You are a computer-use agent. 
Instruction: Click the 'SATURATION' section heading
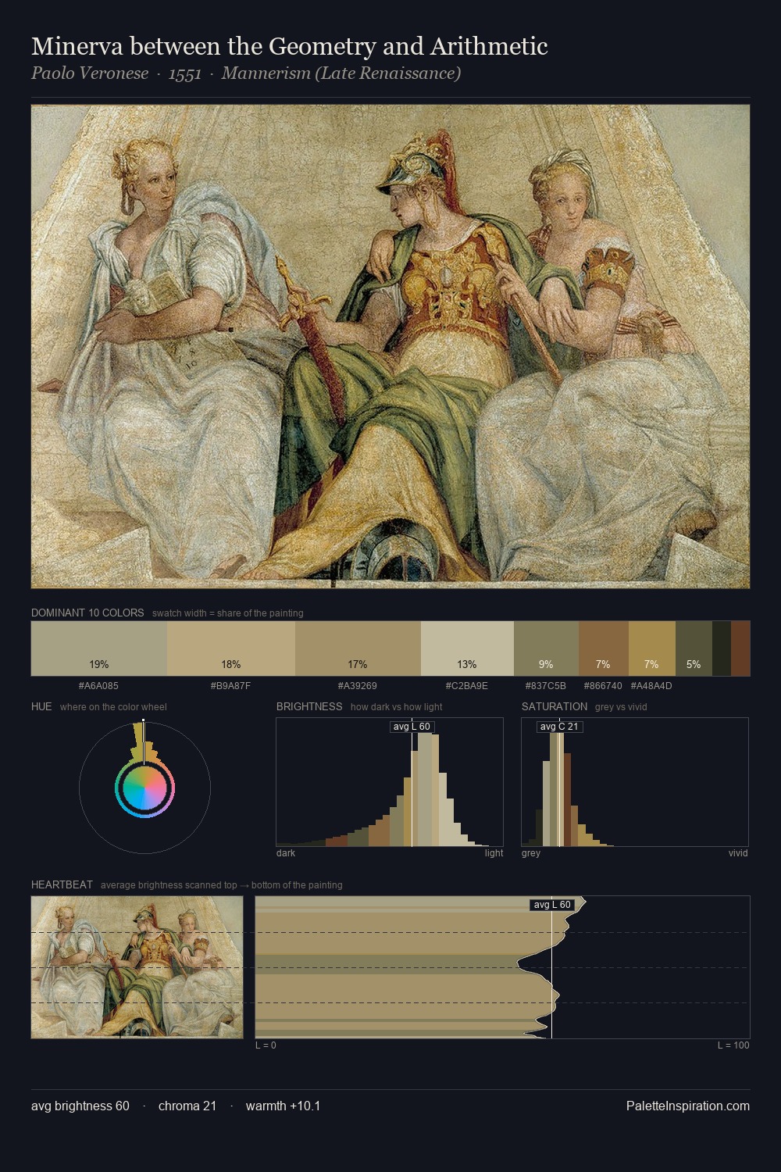(x=555, y=706)
